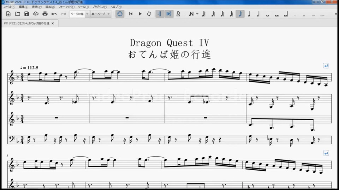Screen dimensions: 339x190
Task: Select double whole note duration
Action: tap(276, 15)
